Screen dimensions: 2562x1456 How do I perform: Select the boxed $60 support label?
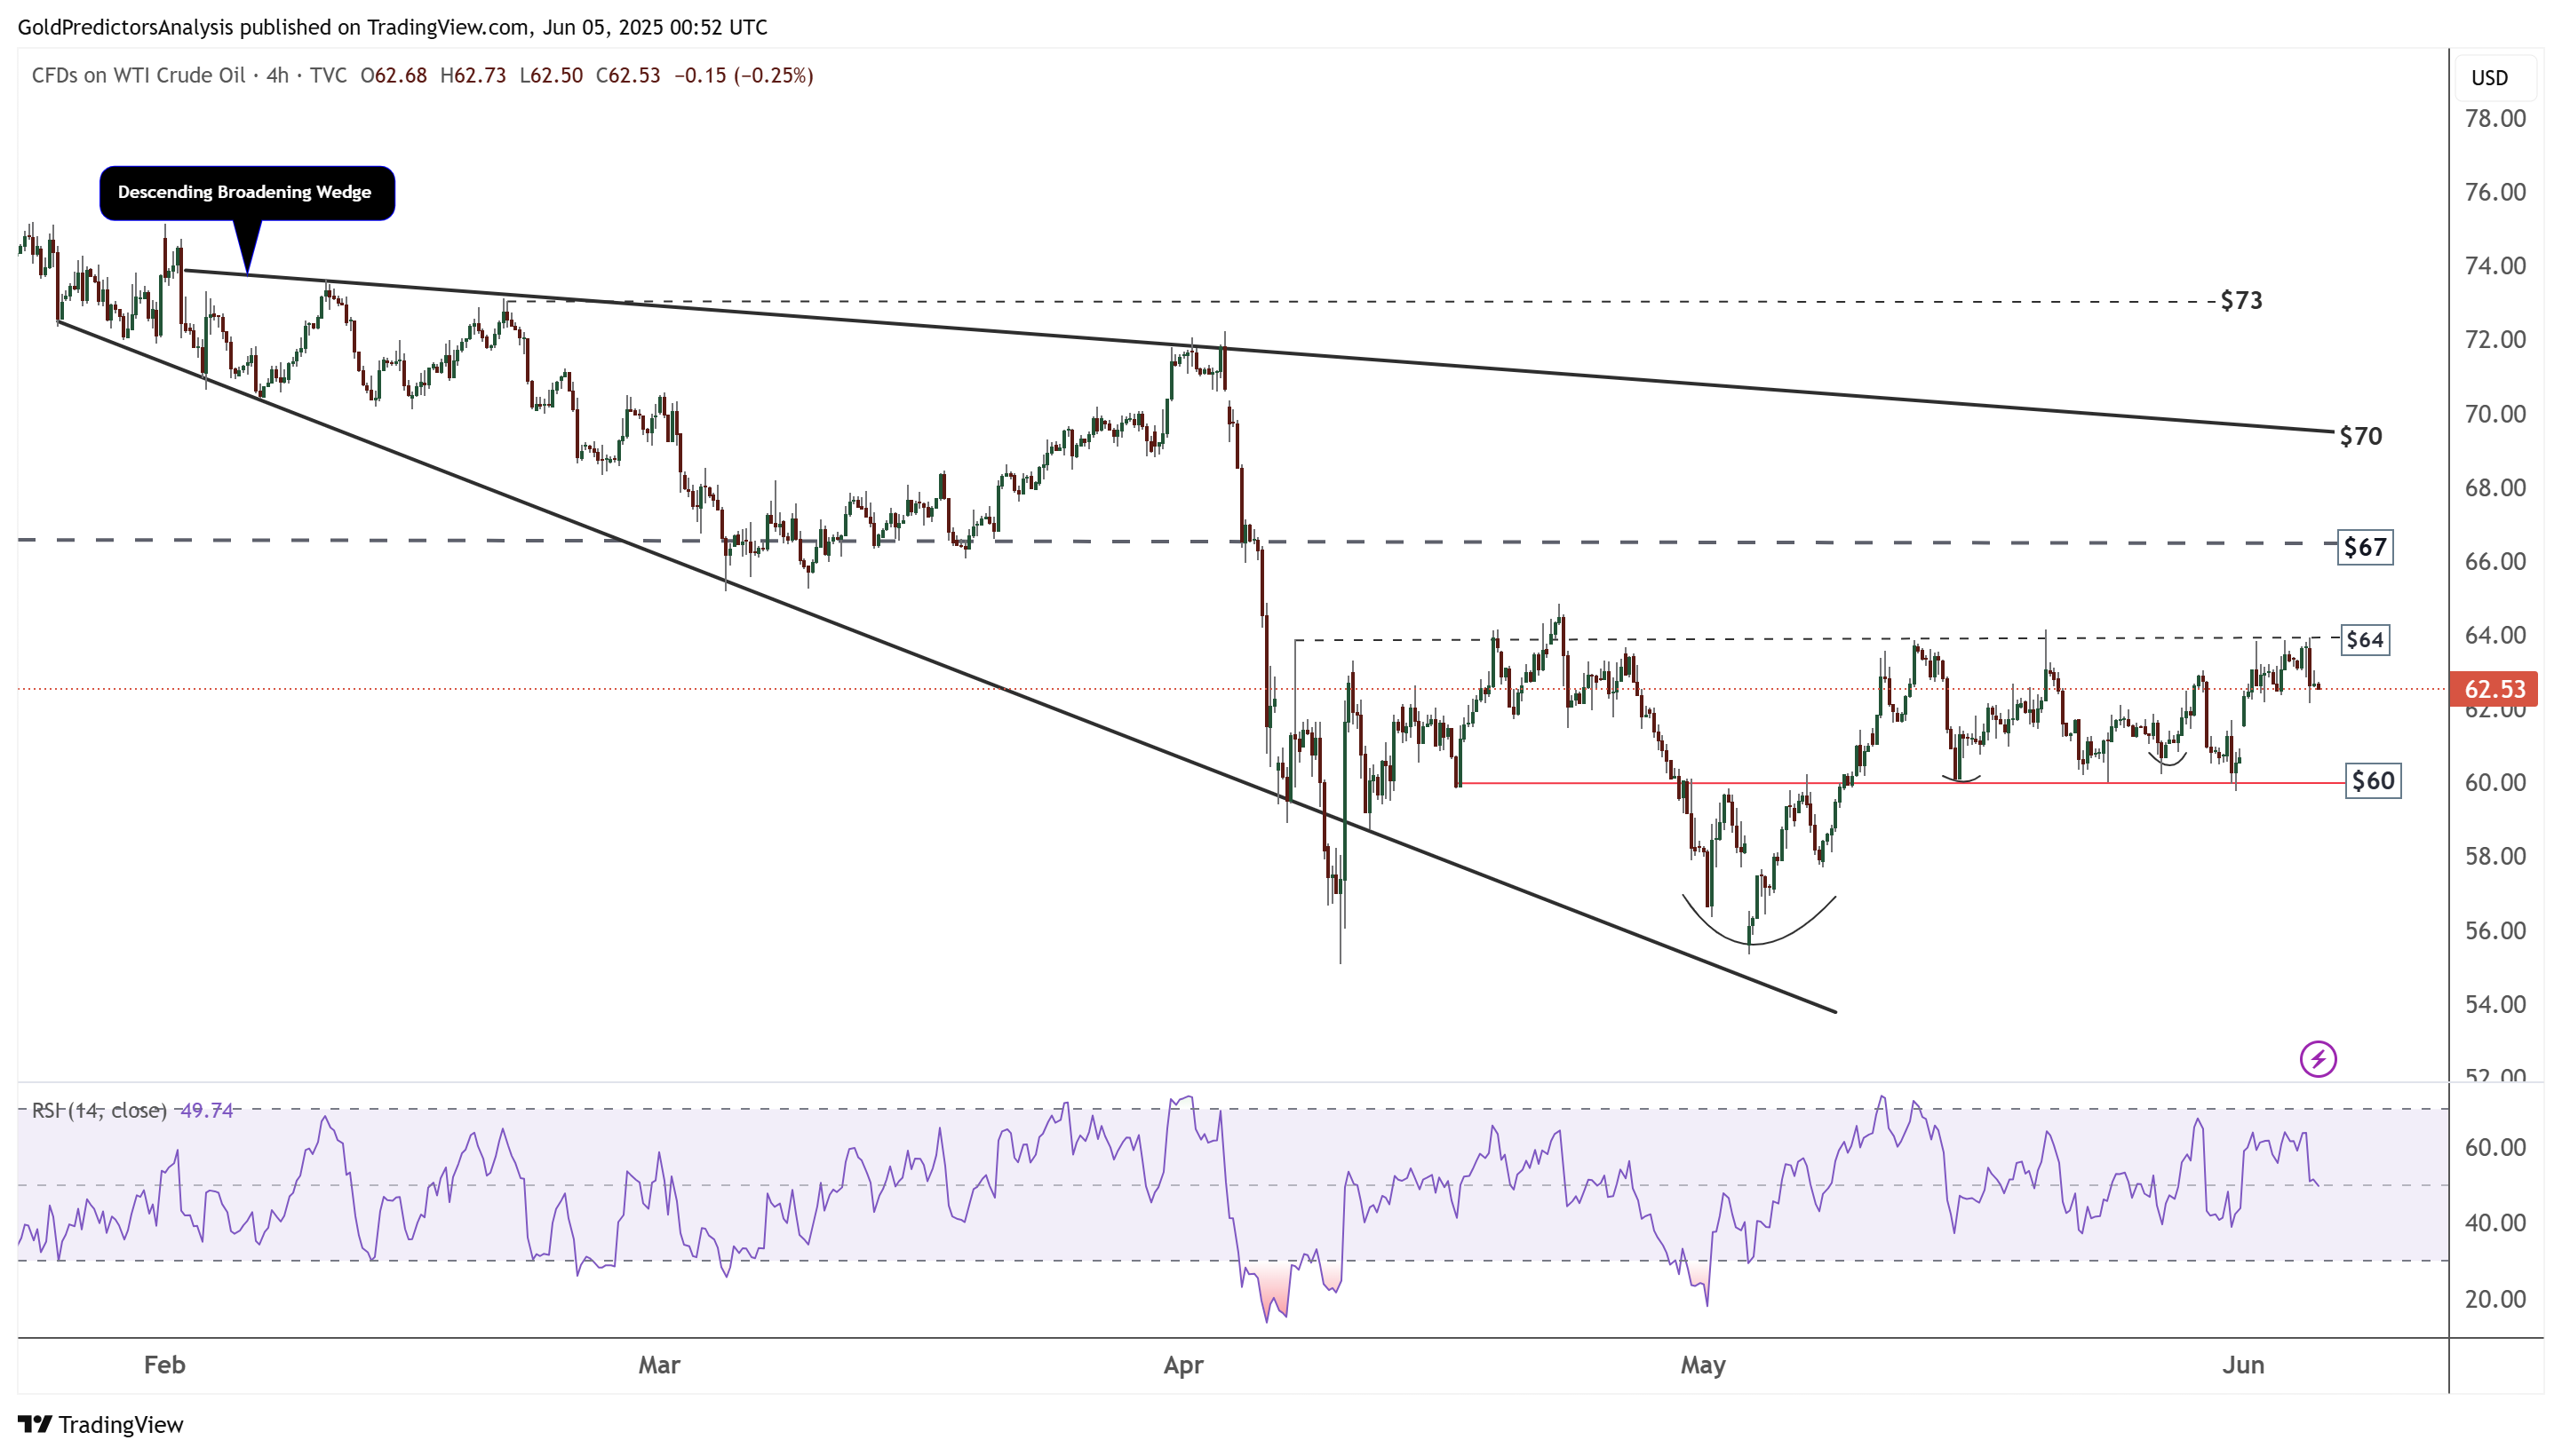[x=2372, y=781]
